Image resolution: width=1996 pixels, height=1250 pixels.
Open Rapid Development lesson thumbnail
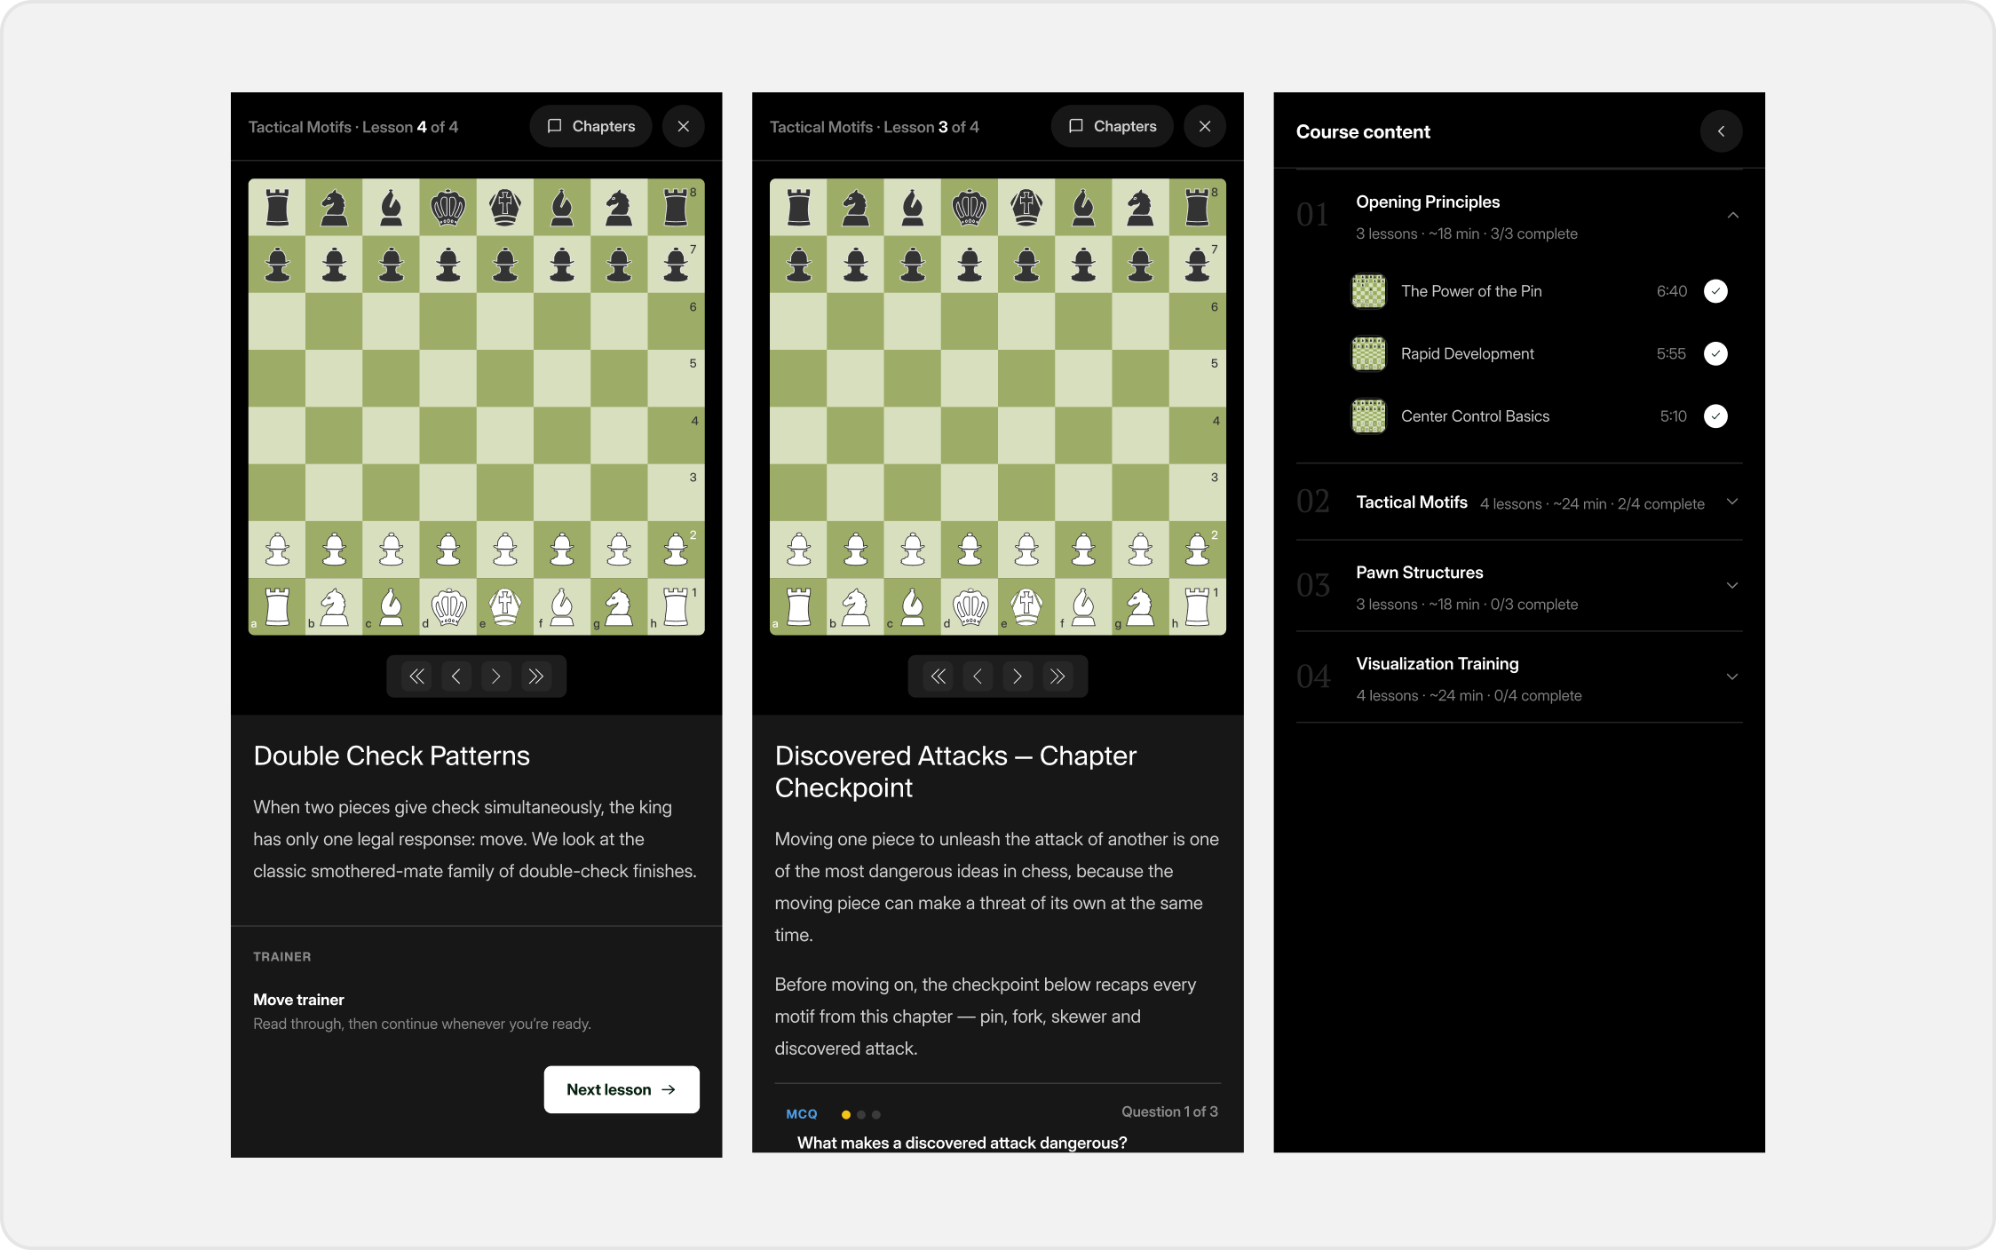(1368, 353)
